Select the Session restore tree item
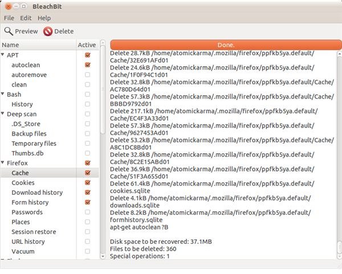The height and width of the screenshot is (274, 342). point(34,232)
